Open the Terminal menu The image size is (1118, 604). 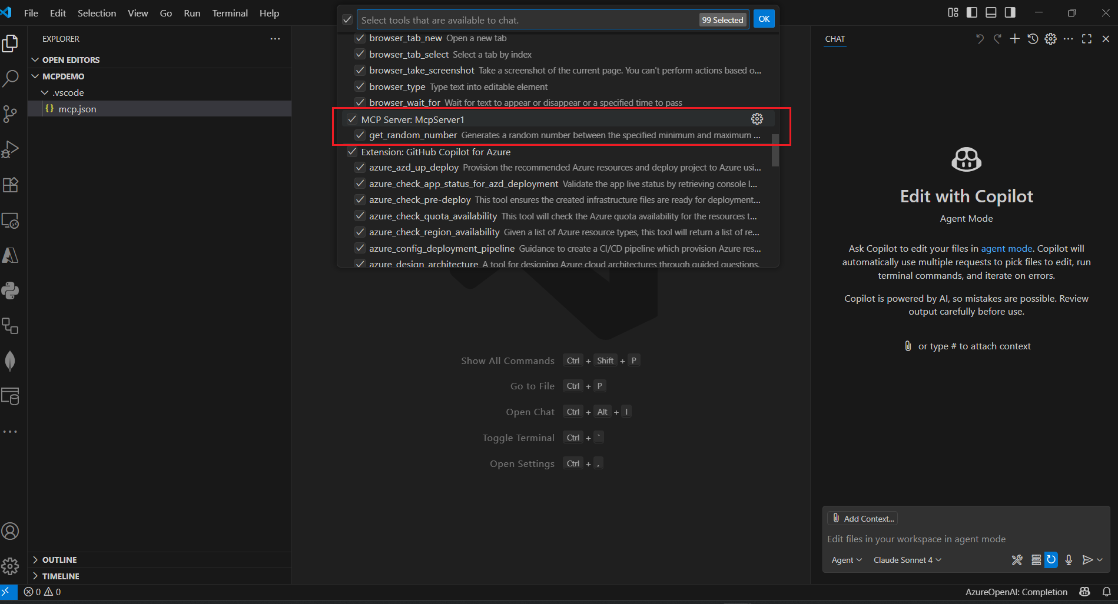coord(230,13)
